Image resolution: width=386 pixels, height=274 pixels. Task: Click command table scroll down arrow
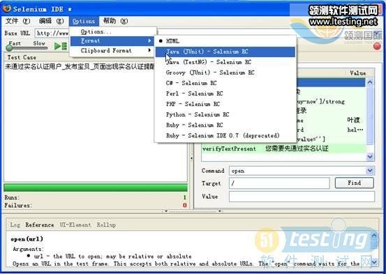(370, 157)
